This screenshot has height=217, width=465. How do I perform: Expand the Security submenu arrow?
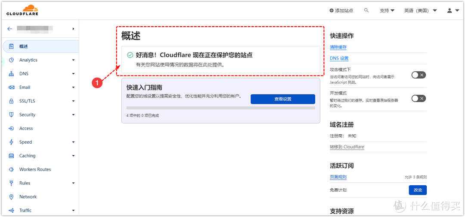(x=73, y=115)
